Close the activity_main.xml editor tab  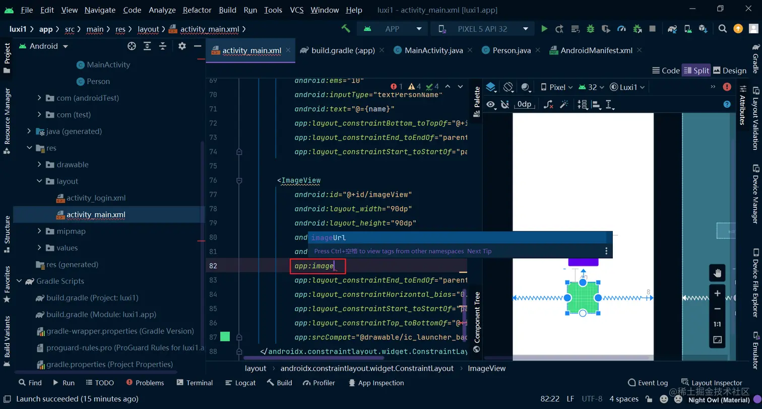click(x=288, y=50)
